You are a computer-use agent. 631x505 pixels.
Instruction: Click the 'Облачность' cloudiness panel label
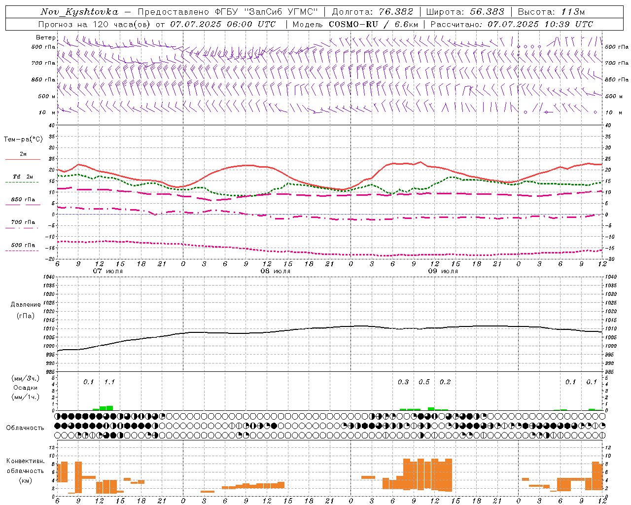tap(25, 428)
